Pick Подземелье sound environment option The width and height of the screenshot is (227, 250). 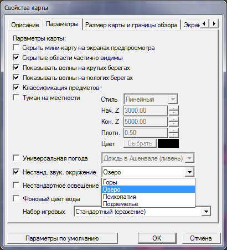point(148,204)
